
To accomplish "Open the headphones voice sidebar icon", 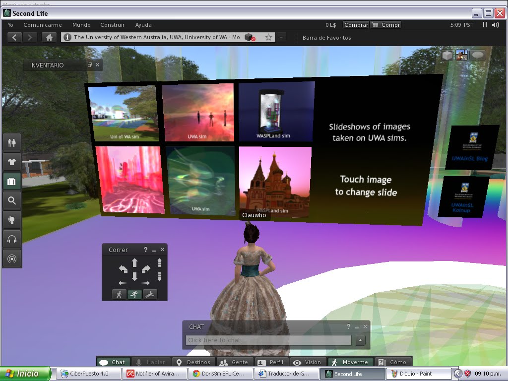I will [x=12, y=240].
